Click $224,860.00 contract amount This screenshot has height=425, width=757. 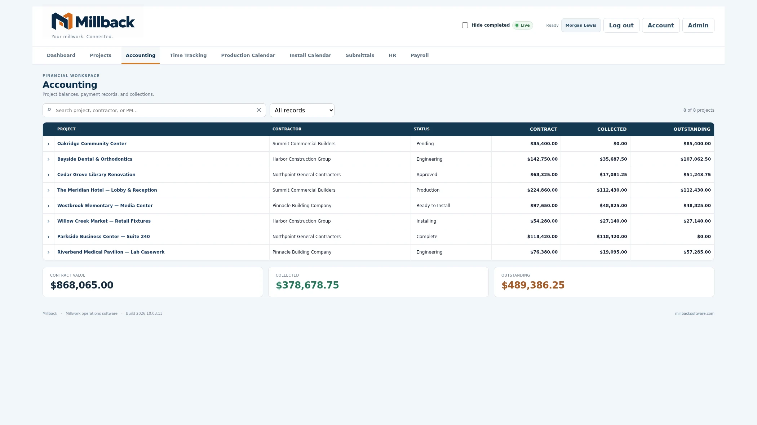coord(542,190)
